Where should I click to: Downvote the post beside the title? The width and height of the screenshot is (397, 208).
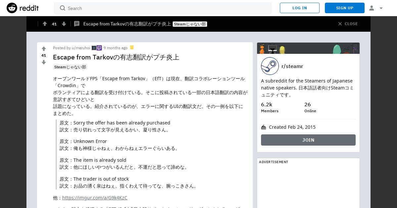tap(44, 62)
